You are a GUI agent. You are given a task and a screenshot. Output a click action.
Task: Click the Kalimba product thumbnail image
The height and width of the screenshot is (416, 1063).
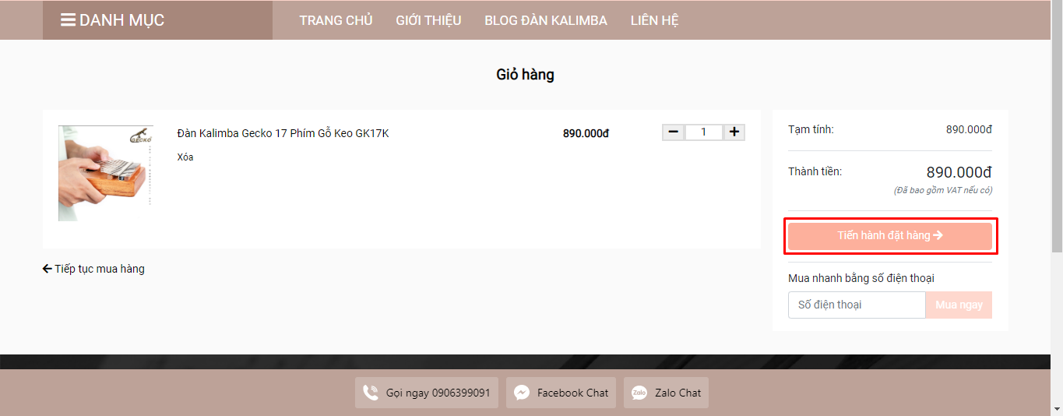pos(105,173)
